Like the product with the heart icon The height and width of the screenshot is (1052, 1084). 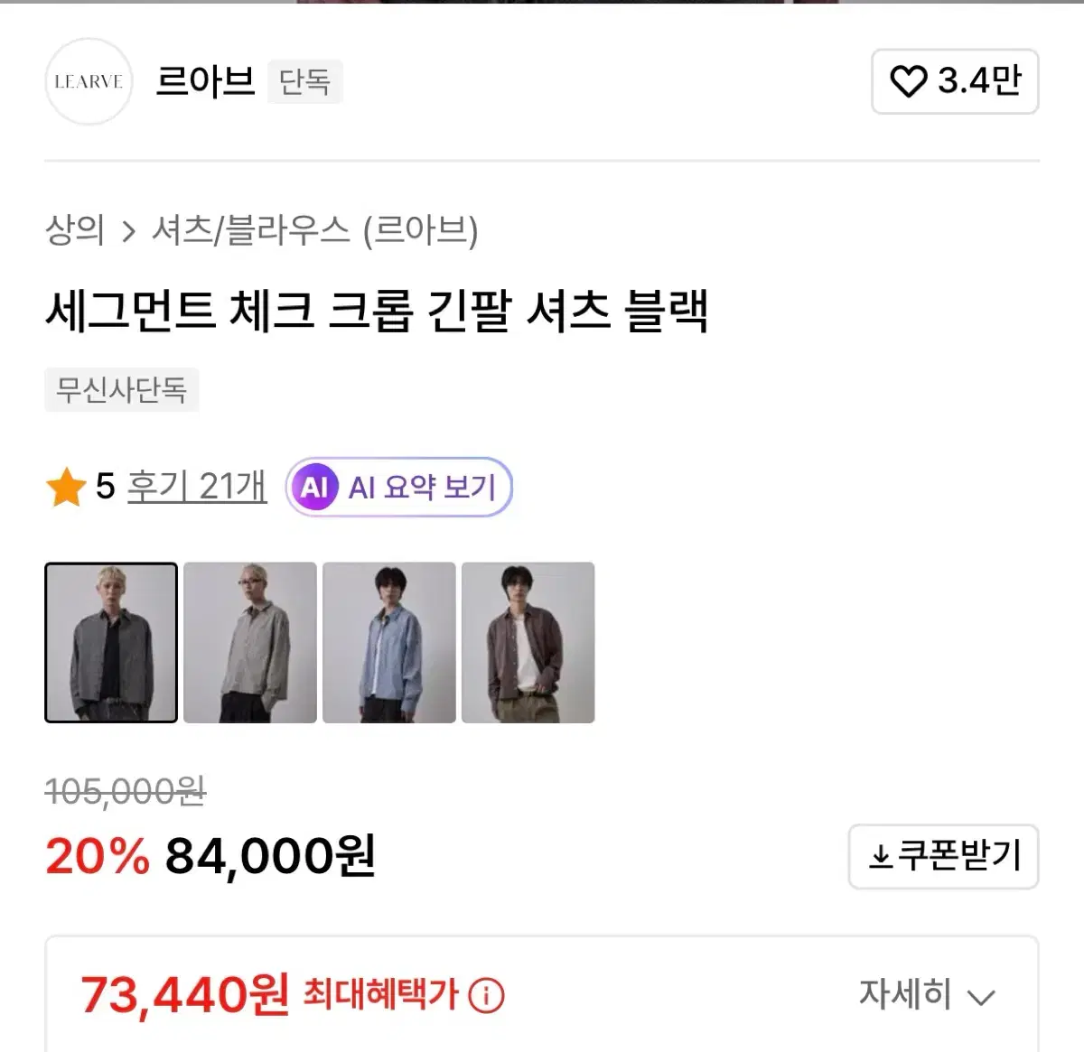pos(908,81)
